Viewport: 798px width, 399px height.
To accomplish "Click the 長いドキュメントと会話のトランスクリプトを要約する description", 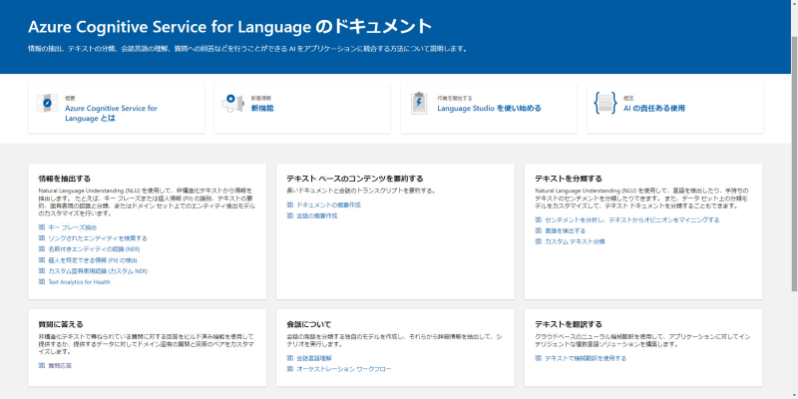I will pyautogui.click(x=360, y=191).
